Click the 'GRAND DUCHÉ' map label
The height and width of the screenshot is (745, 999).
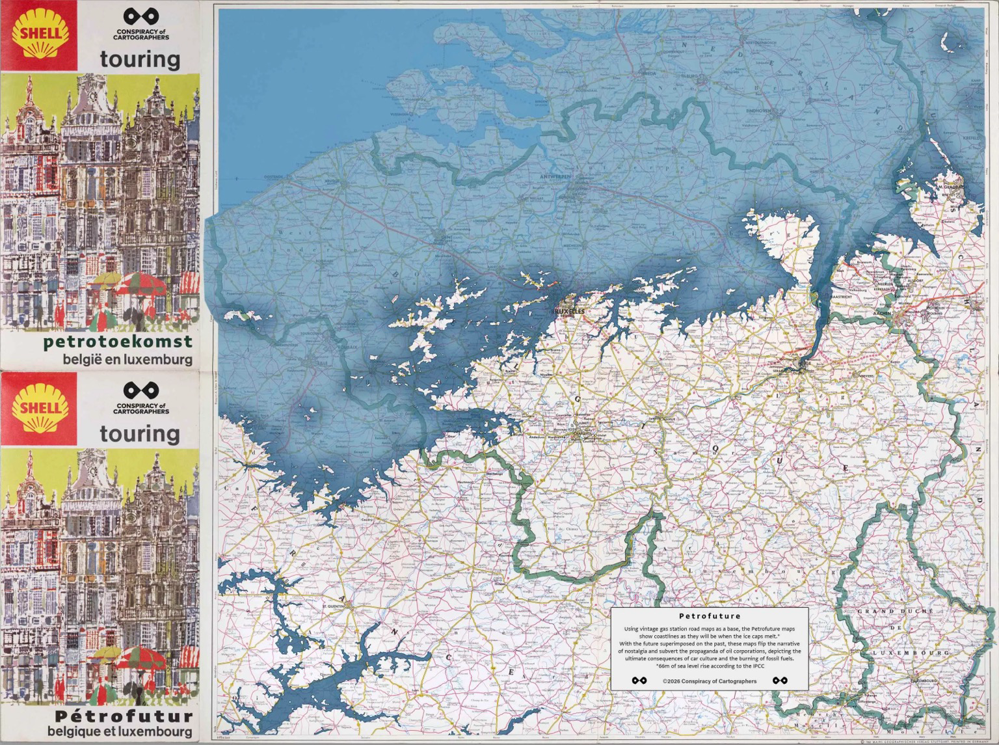pyautogui.click(x=894, y=612)
